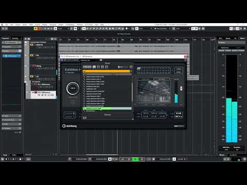Select the Glue tool
The width and height of the screenshot is (247, 185).
pyautogui.click(x=100, y=29)
